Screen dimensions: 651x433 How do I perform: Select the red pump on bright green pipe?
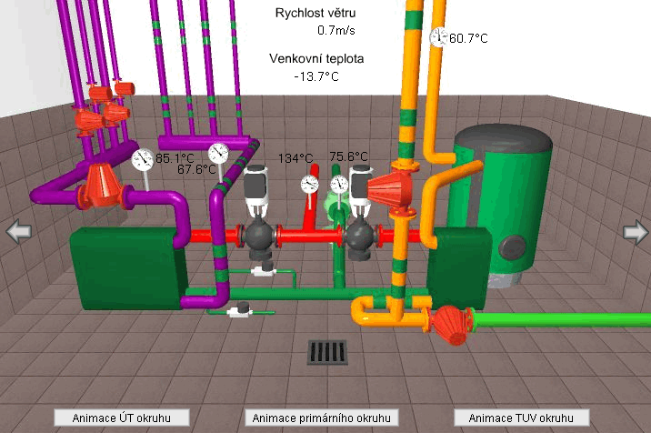(x=450, y=325)
